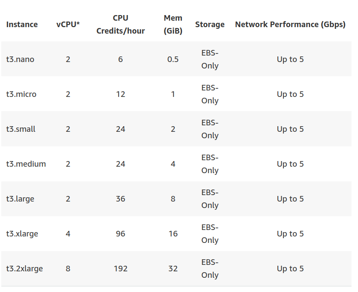Select the t3.small instance name

pos(21,129)
